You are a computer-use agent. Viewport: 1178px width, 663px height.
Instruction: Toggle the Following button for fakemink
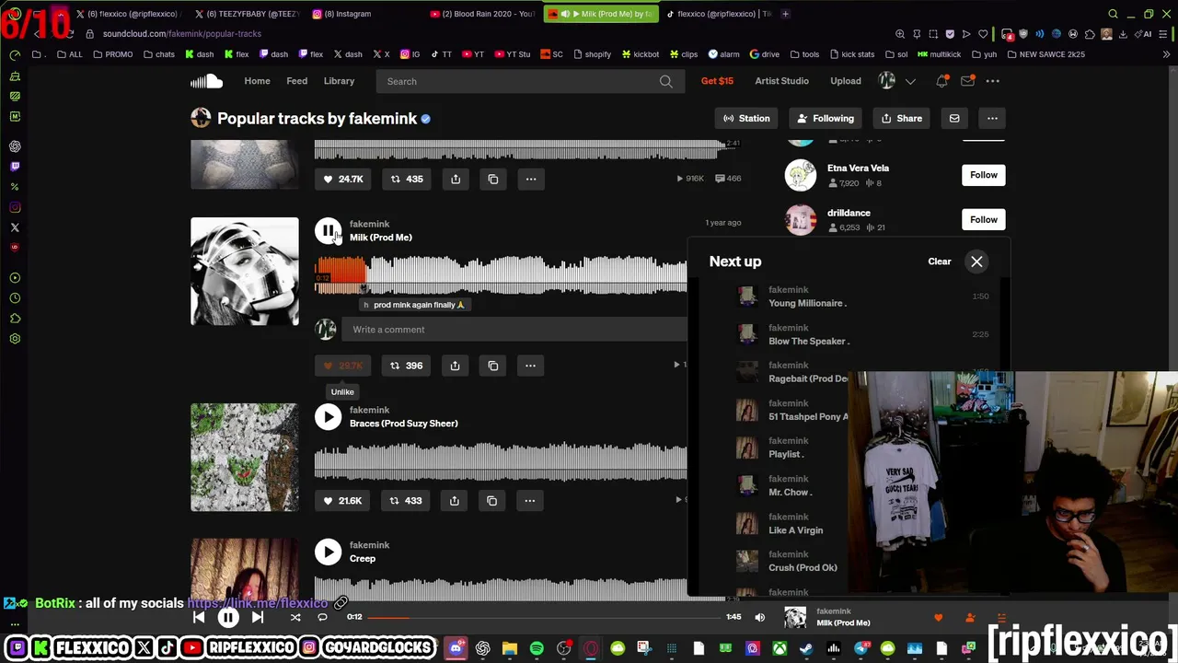click(826, 118)
